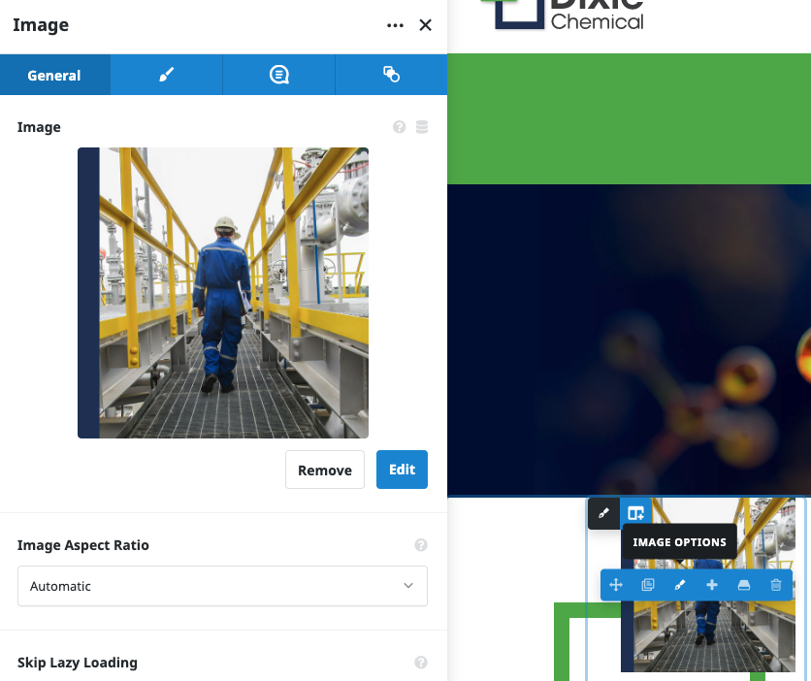Viewport: 811px width, 681px height.
Task: Open the Extras tab with speech bubble icon
Action: tap(278, 75)
